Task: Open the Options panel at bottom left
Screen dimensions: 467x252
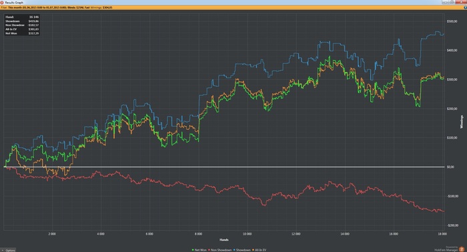Action: (8, 250)
